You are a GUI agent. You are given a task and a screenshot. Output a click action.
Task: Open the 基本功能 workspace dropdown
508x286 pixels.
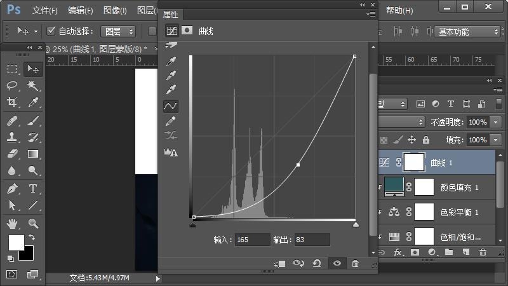[467, 31]
